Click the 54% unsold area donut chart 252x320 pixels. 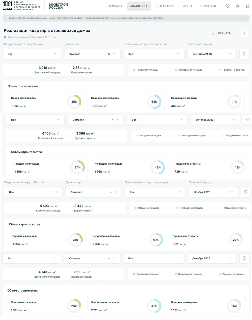click(154, 102)
